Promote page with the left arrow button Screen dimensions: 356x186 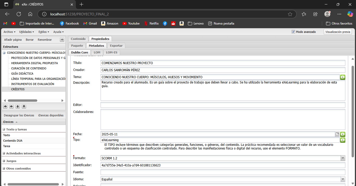[x=5, y=106]
